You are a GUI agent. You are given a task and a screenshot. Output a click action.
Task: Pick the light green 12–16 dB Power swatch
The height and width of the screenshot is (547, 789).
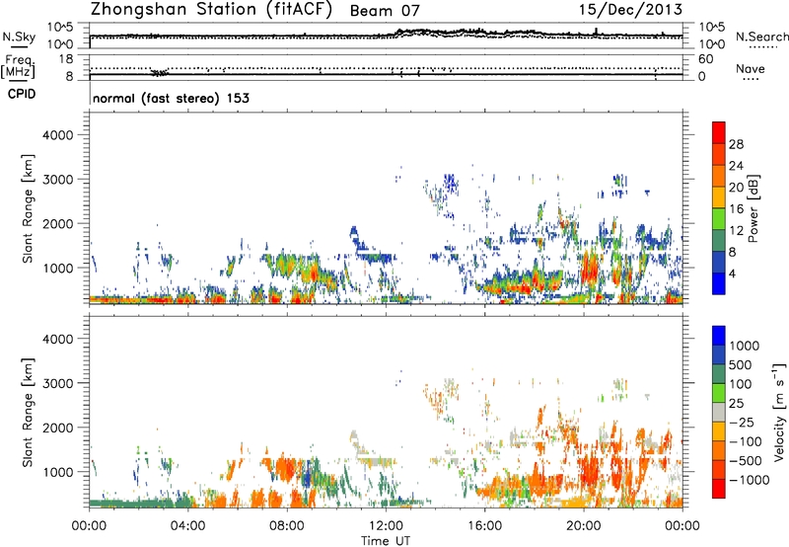719,219
